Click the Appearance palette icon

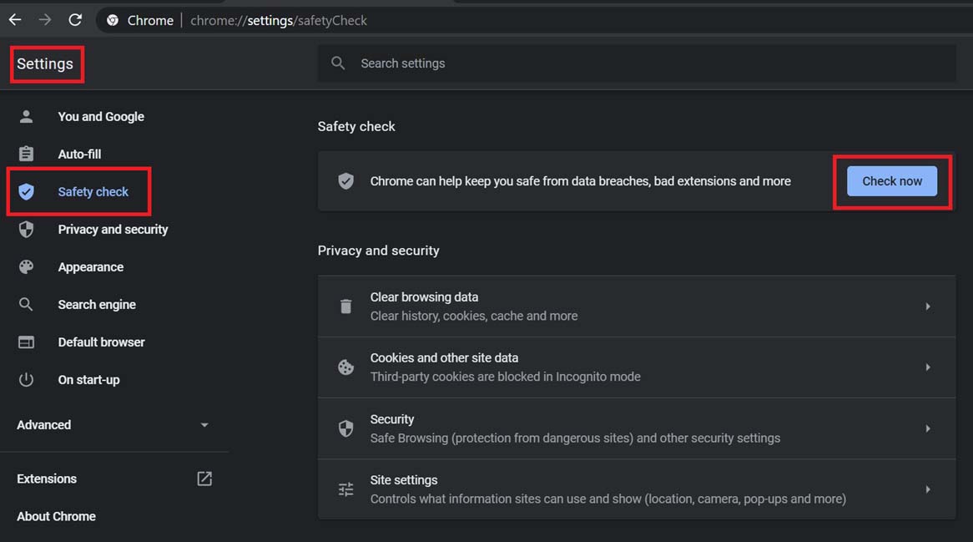pyautogui.click(x=26, y=267)
